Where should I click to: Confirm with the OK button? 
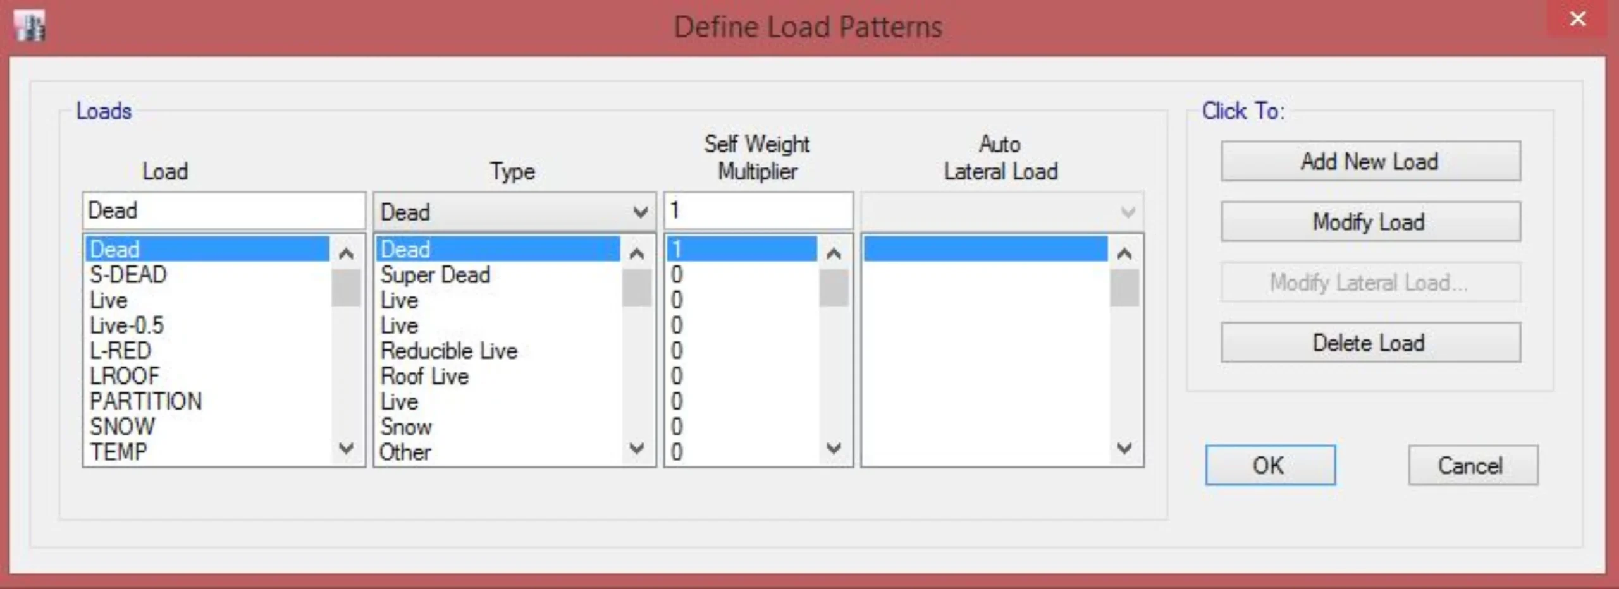click(1269, 465)
